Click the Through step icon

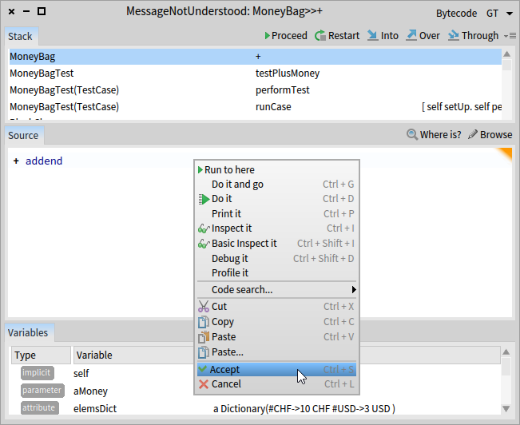click(x=454, y=35)
